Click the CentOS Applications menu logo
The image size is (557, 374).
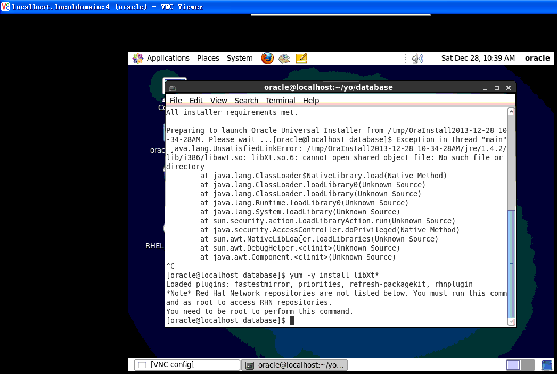[138, 58]
